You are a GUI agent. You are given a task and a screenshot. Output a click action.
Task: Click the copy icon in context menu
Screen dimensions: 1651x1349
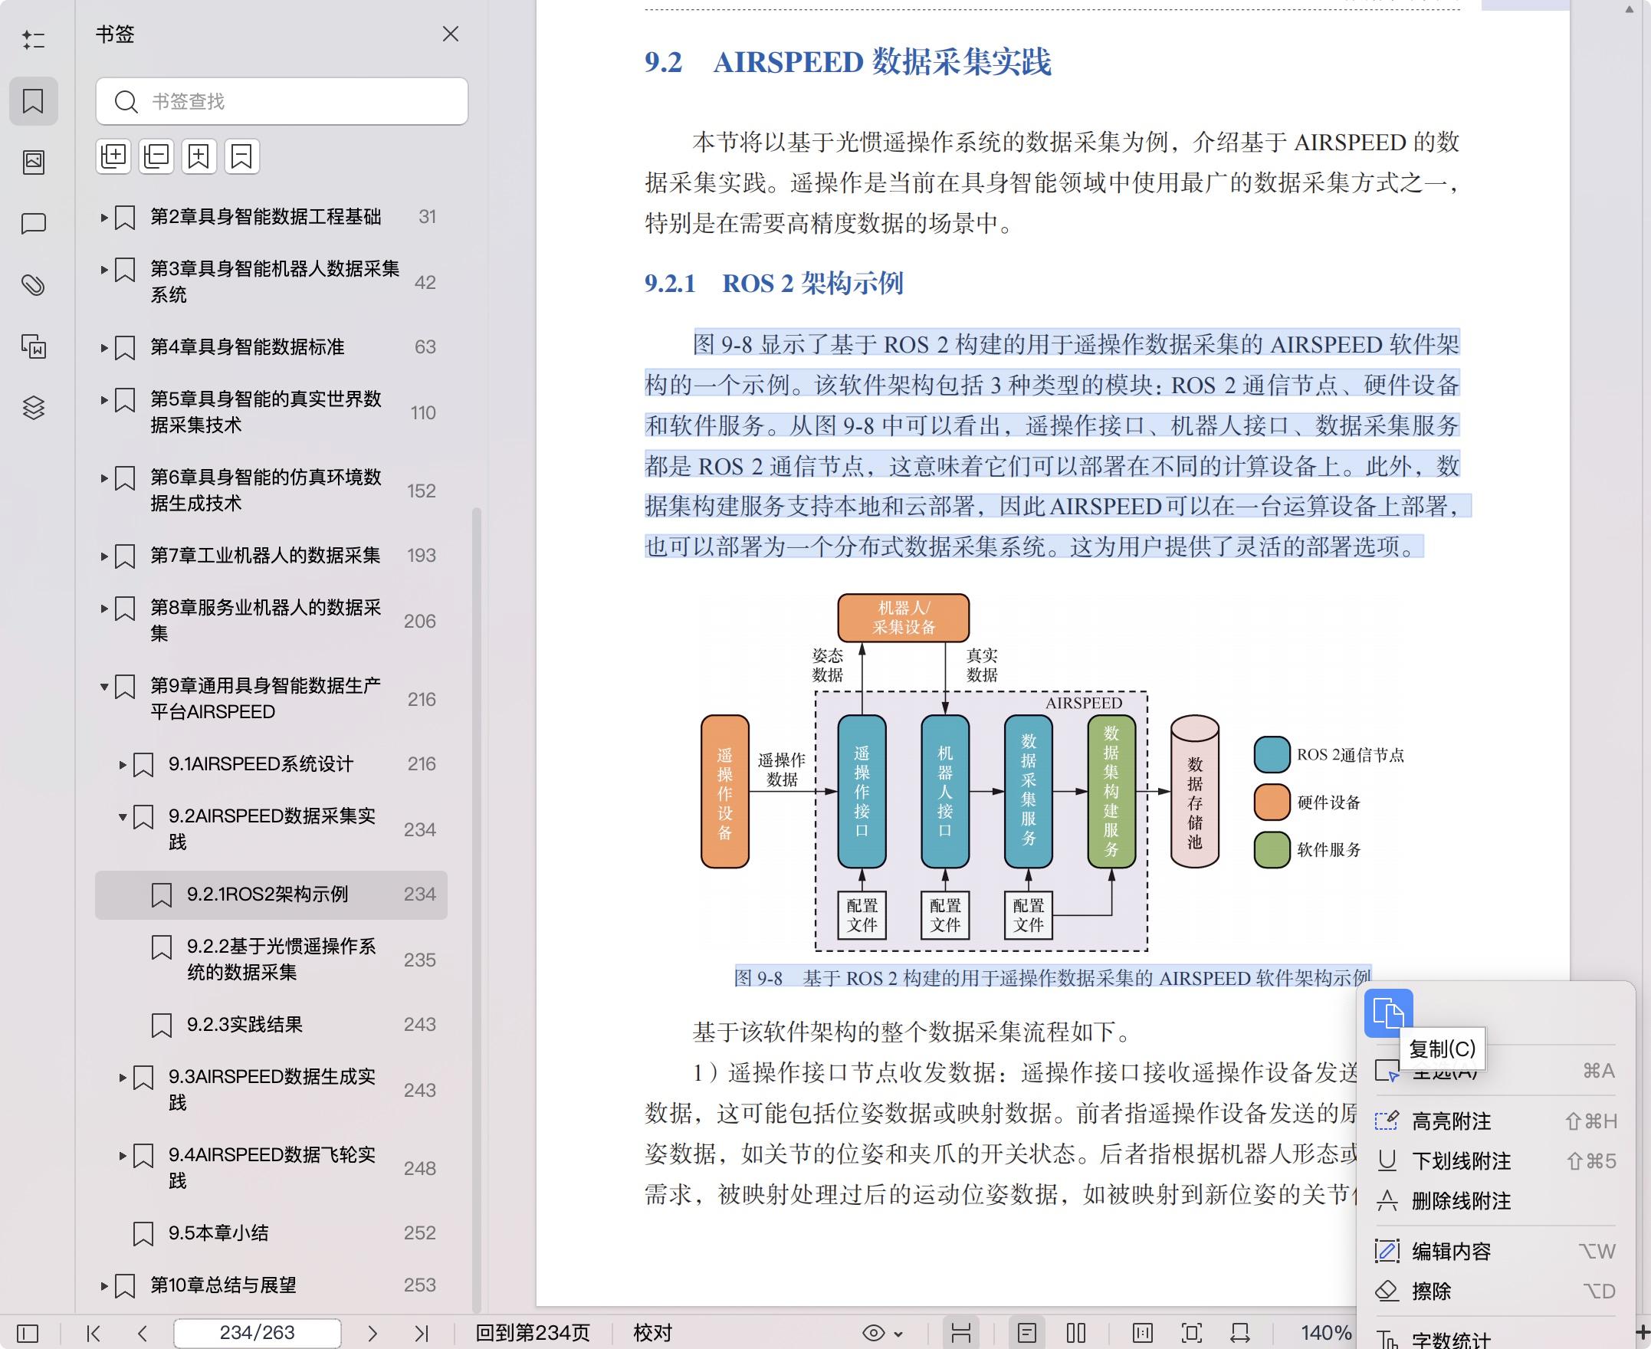coord(1388,1013)
